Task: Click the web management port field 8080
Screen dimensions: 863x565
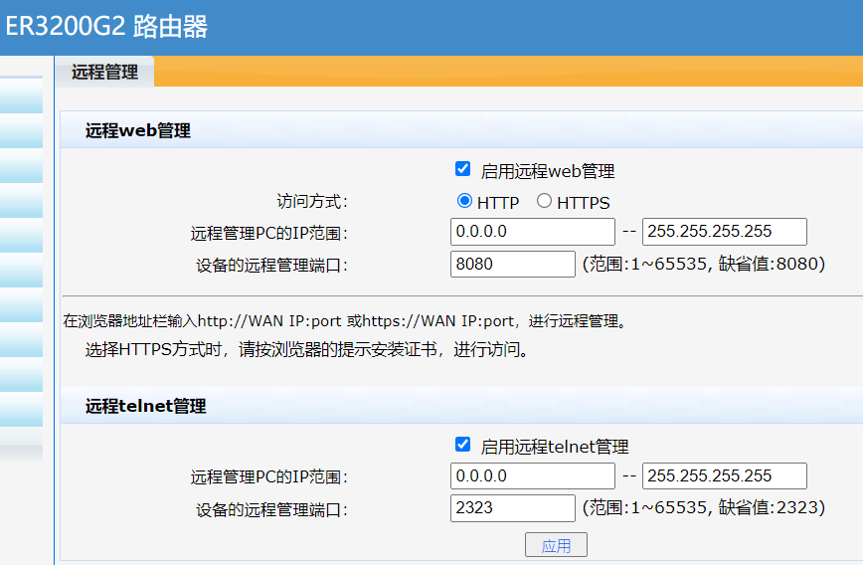Action: click(513, 265)
